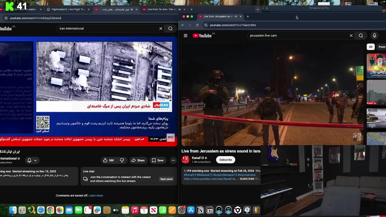The height and width of the screenshot is (217, 386).
Task: Dislike the Iran International live stream
Action: pyautogui.click(x=122, y=160)
